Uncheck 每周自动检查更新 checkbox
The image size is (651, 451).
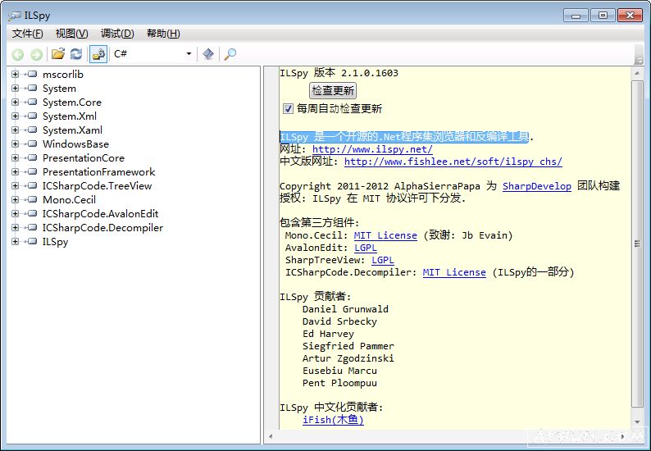(288, 109)
